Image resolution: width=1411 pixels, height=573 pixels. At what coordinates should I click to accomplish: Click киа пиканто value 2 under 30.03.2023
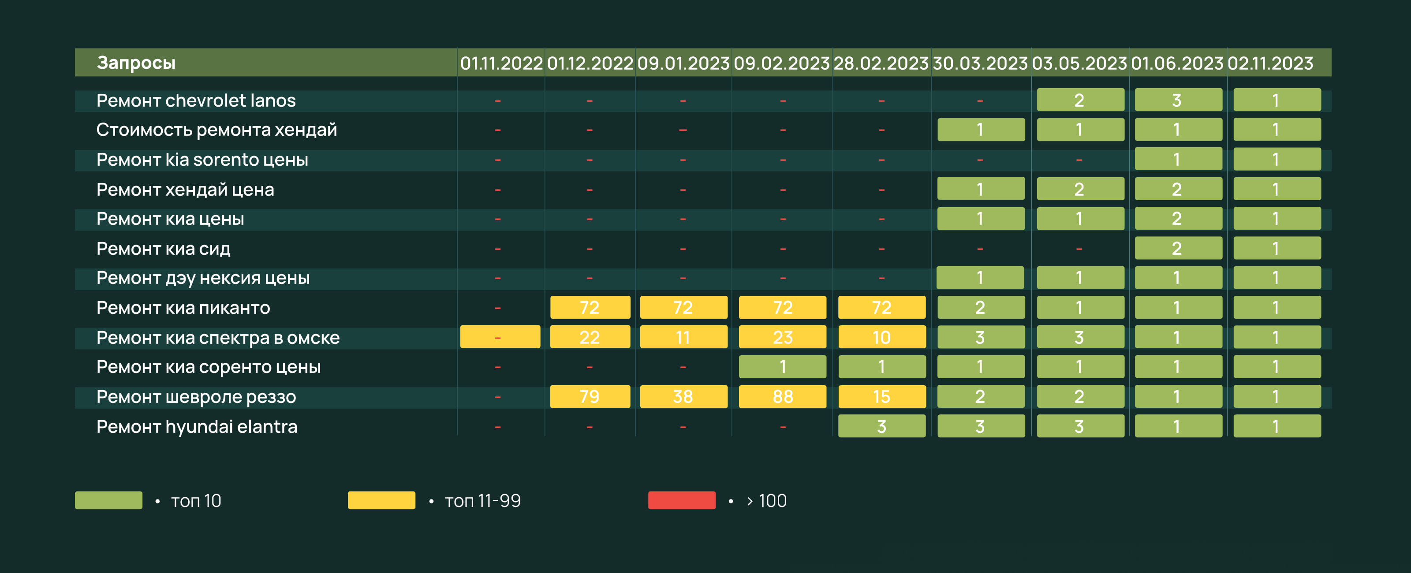click(981, 307)
